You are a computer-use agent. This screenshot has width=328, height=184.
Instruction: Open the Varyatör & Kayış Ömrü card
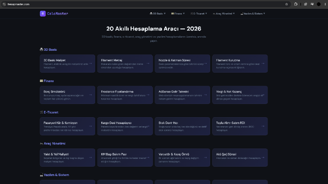(182, 158)
